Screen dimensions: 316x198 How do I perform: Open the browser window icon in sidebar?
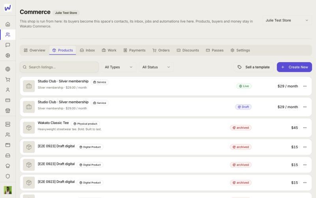8,145
